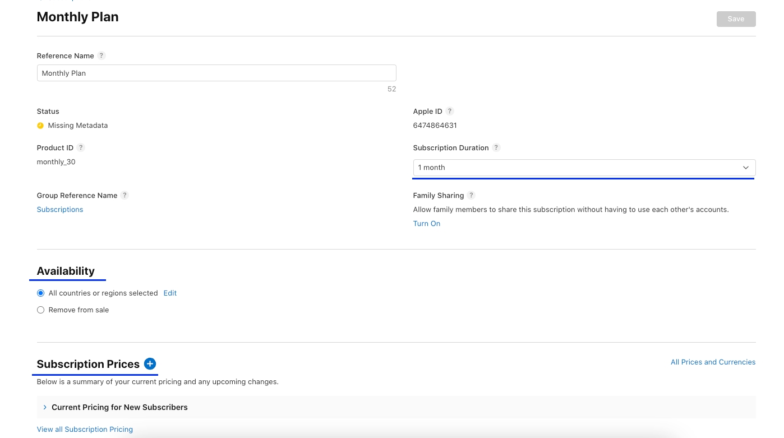Open the Subscription Duration dropdown

[584, 168]
